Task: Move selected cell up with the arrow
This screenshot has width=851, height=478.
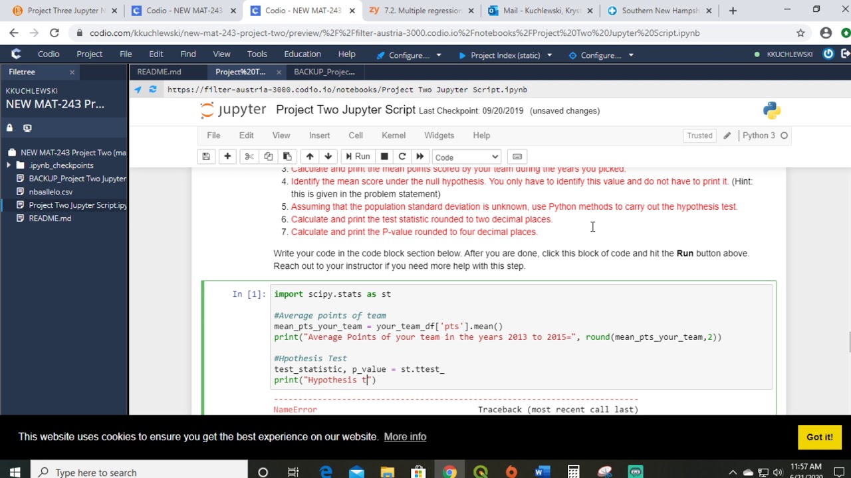Action: (x=310, y=157)
